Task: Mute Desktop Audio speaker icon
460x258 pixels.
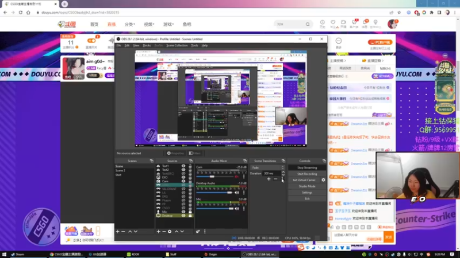Action: [x=237, y=193]
